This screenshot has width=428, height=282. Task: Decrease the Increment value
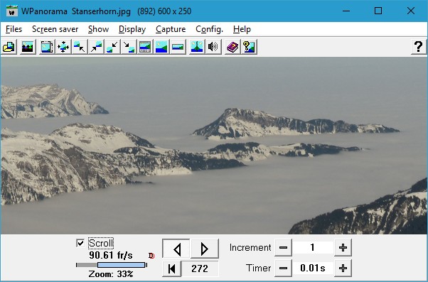point(283,248)
